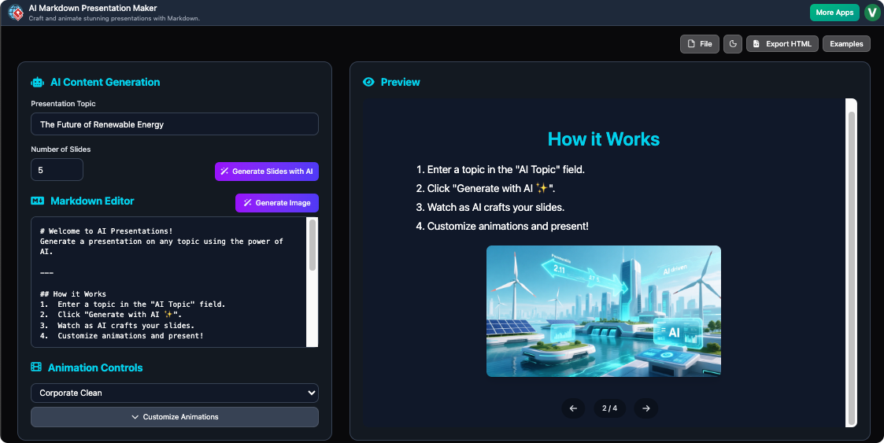
Task: Toggle the dark mode moon icon
Action: pos(732,44)
